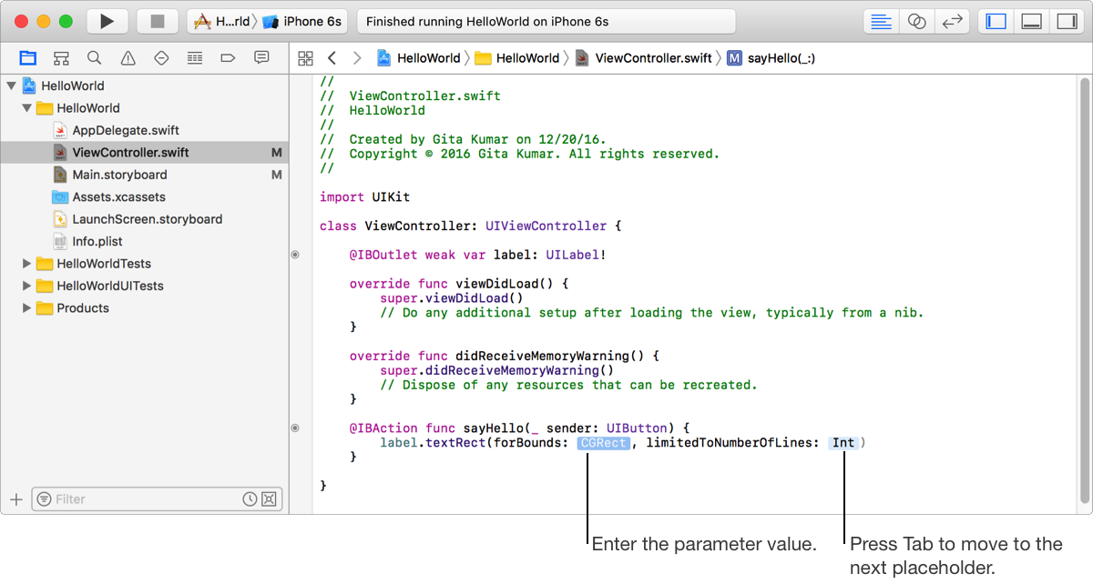Image resolution: width=1093 pixels, height=584 pixels.
Task: Click the IBAction connection circle for sayHello
Action: [294, 428]
